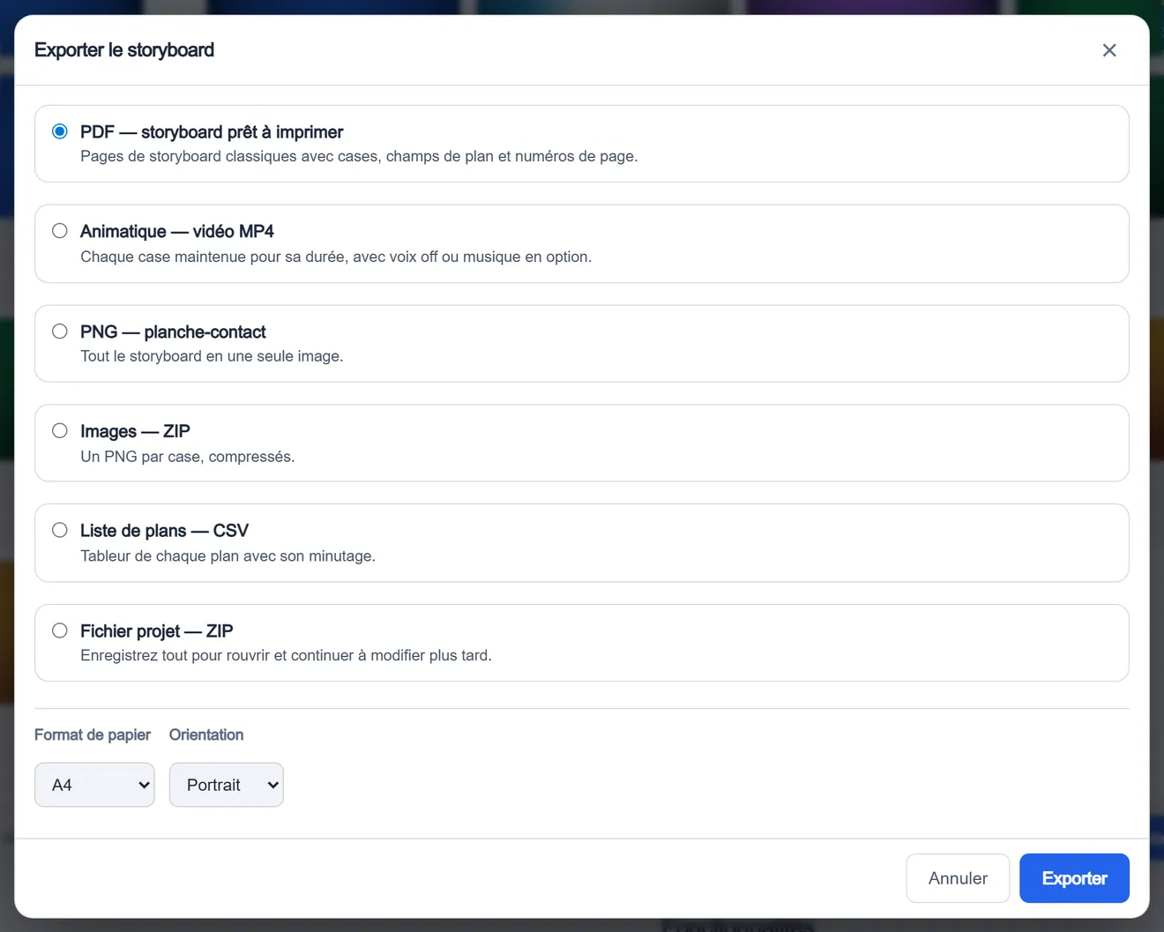This screenshot has width=1164, height=932.
Task: Click the 'Orientation' label
Action: click(x=206, y=734)
